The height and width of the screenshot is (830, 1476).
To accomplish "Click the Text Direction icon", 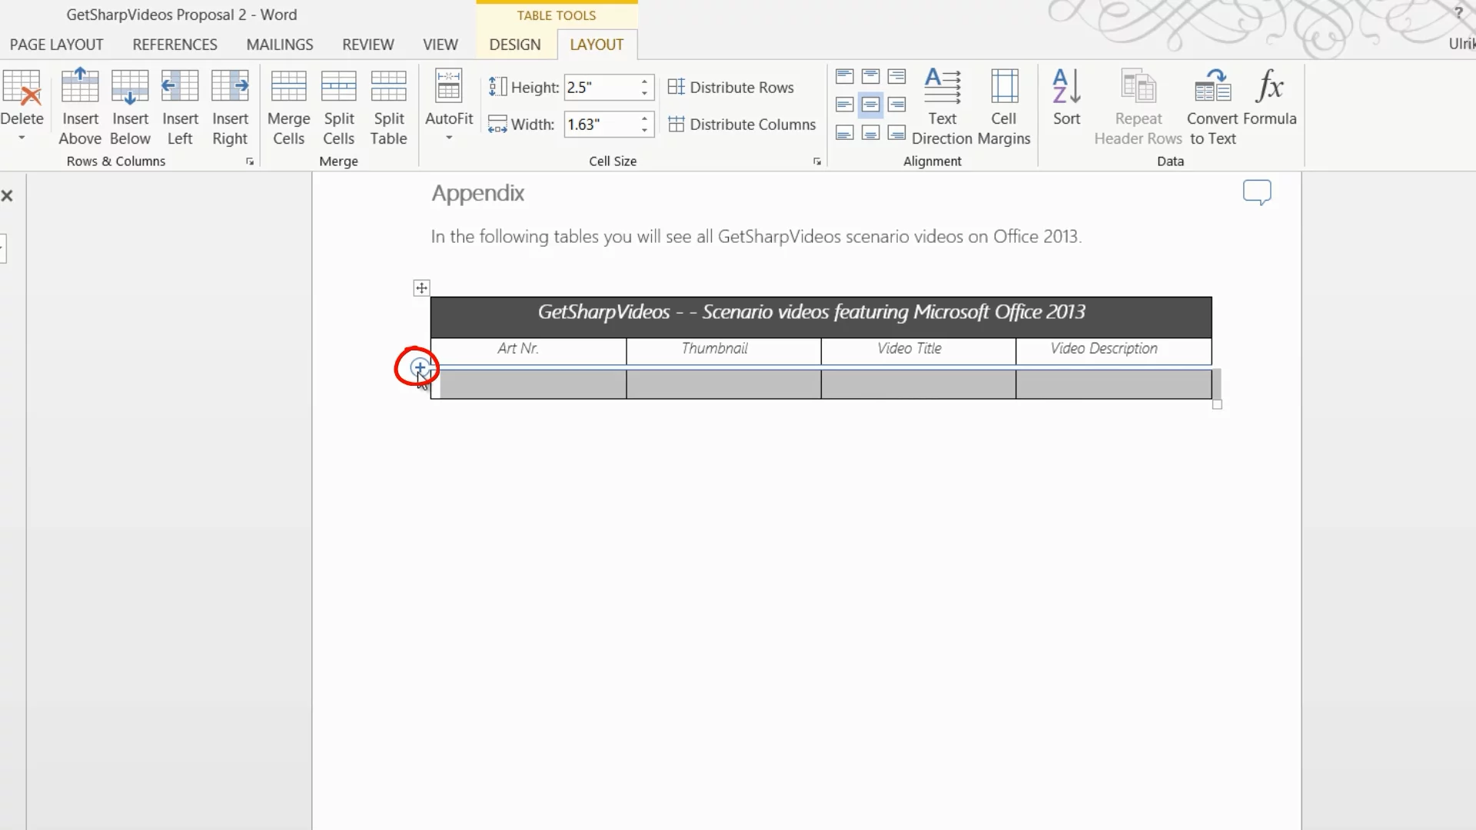I will 942,87.
